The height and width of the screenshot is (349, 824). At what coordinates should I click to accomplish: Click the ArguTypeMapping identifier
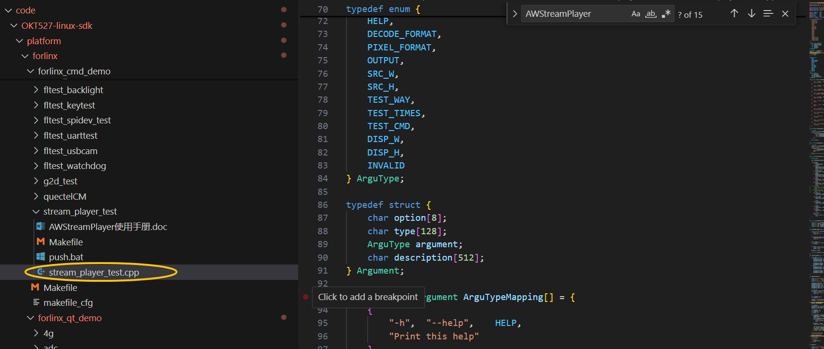pyautogui.click(x=503, y=297)
